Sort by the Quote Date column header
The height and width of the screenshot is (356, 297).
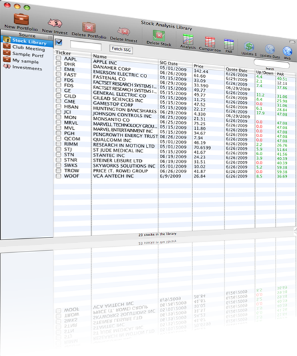[x=236, y=70]
